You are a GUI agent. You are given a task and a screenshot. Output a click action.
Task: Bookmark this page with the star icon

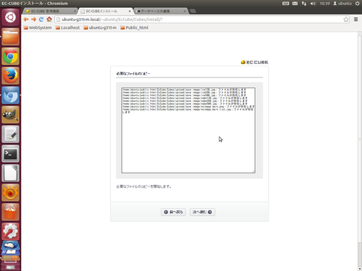[x=346, y=20]
